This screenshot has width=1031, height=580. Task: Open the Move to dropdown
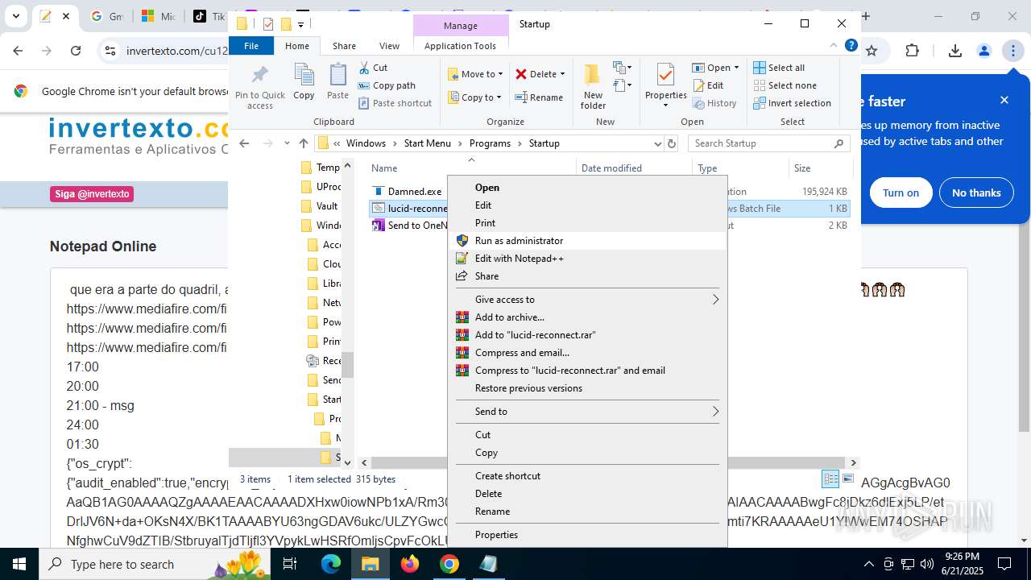[475, 74]
